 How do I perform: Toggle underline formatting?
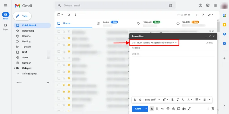pyautogui.click(x=183, y=100)
